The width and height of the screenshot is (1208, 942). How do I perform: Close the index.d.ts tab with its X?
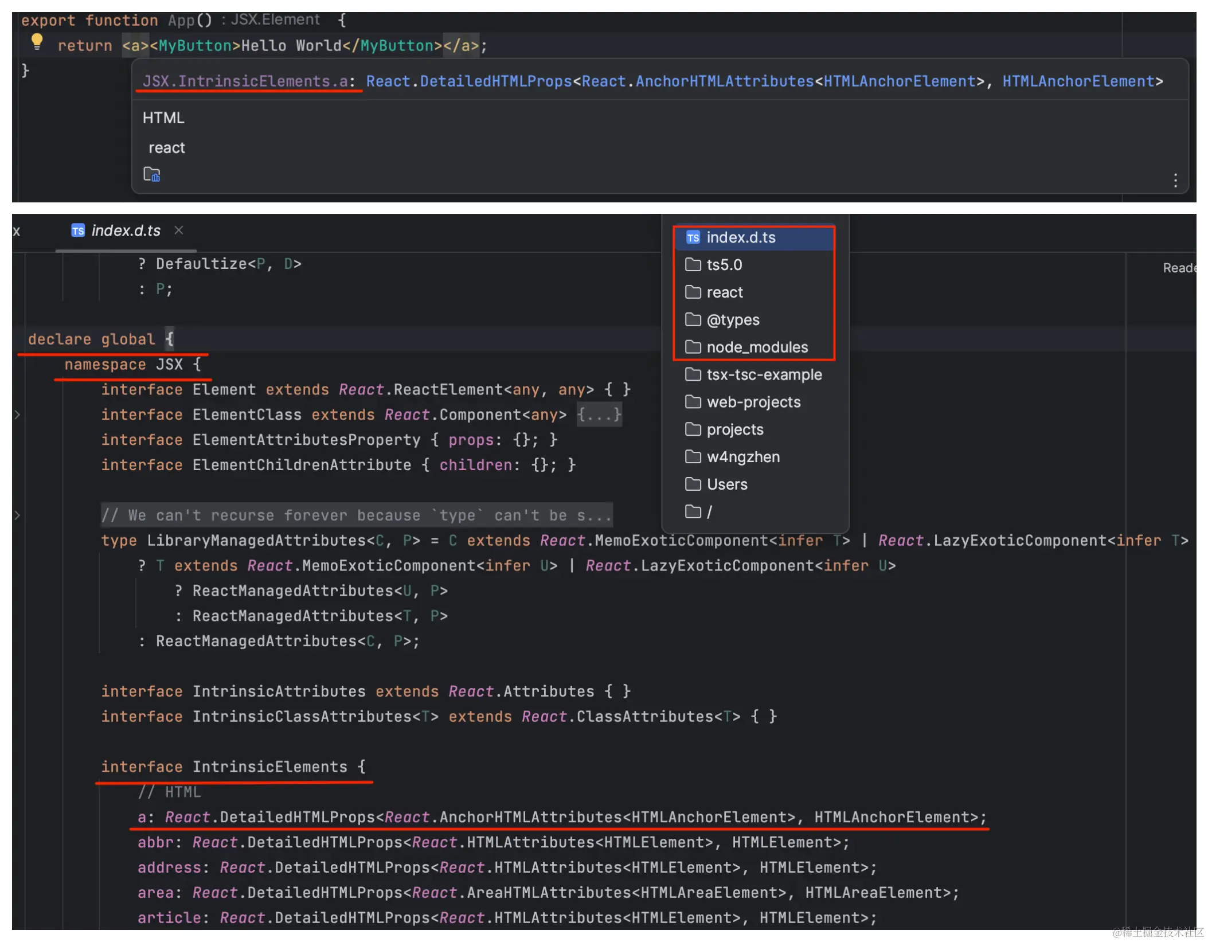pos(178,230)
